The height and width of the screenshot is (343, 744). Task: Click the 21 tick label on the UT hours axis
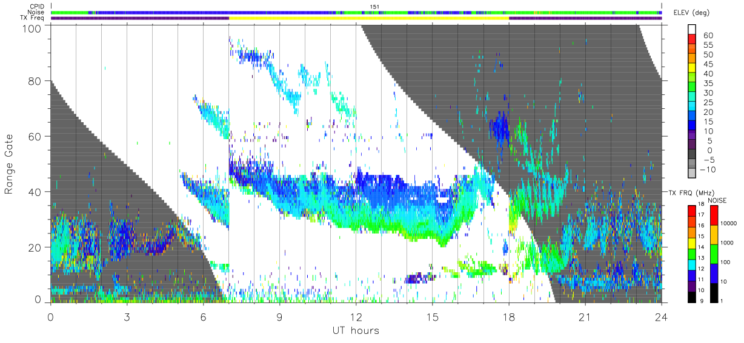[x=585, y=317]
